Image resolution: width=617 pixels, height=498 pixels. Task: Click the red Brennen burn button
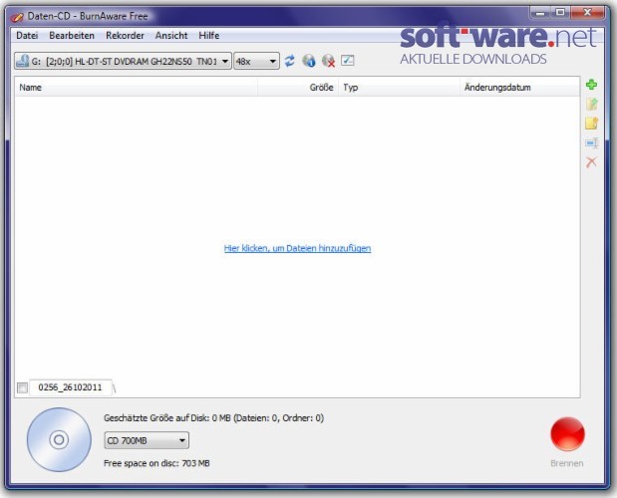567,434
